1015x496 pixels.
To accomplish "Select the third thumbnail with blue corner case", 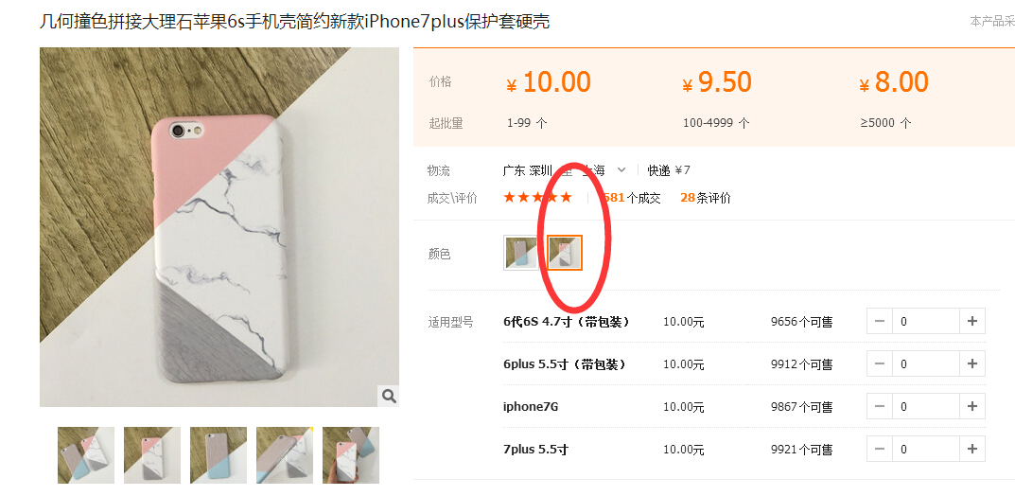I will (x=219, y=455).
